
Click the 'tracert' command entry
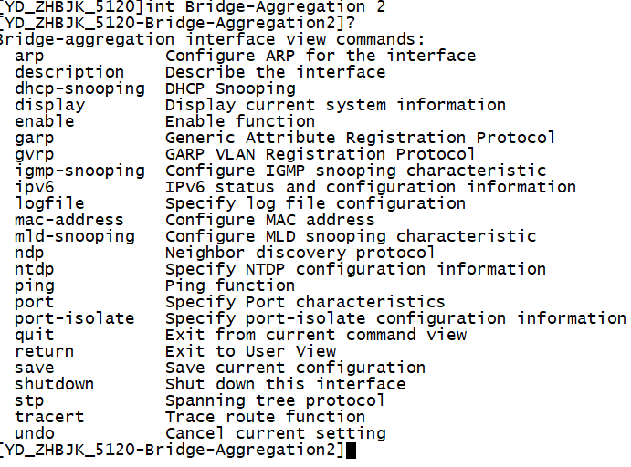(x=49, y=417)
